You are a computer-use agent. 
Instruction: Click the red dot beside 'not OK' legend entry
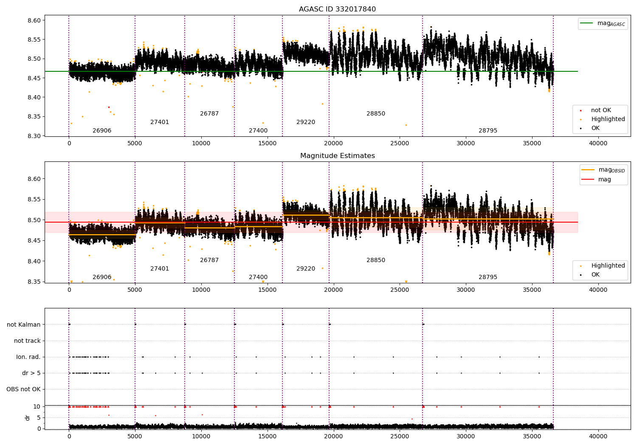[x=581, y=111]
